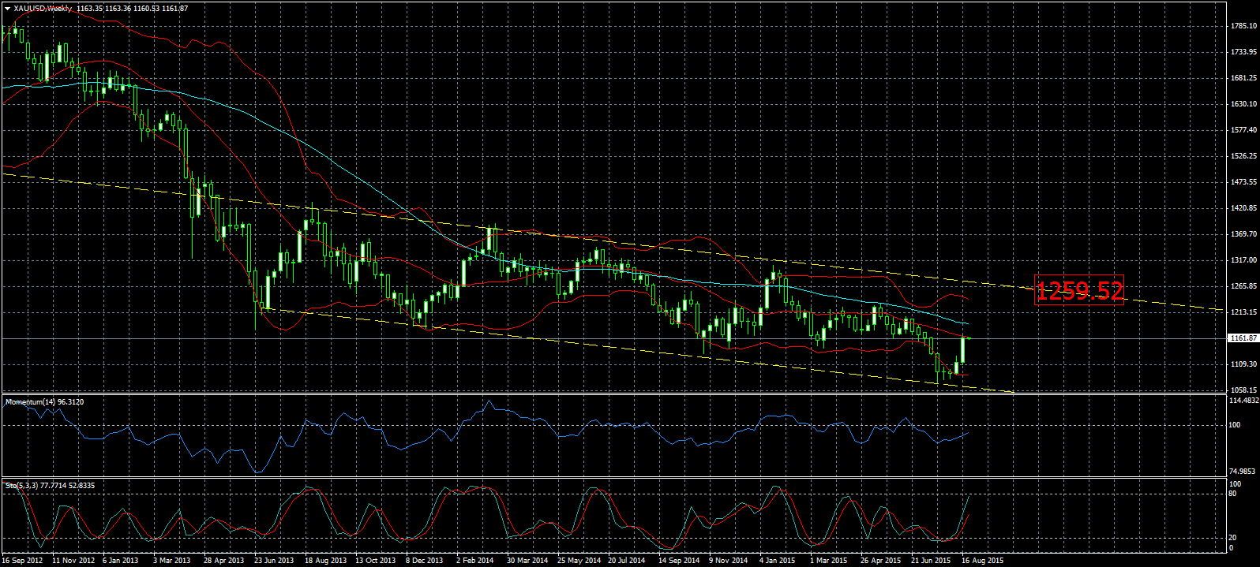The image size is (1260, 567).
Task: Click the Sto(5,3,3) stochastic indicator label
Action: (50, 485)
